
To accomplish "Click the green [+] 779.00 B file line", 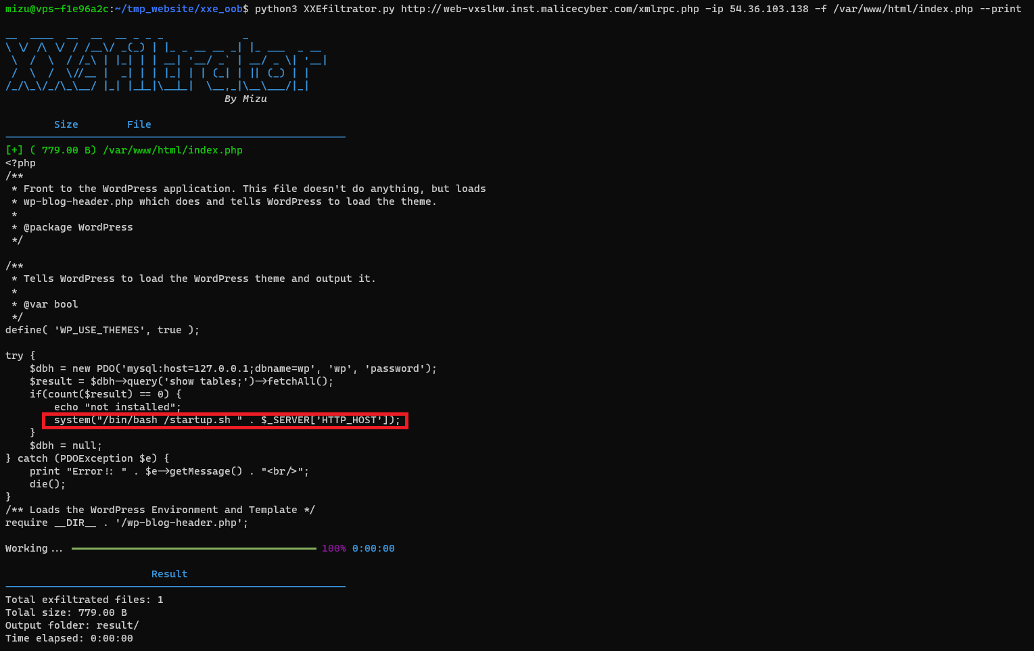I will [124, 150].
